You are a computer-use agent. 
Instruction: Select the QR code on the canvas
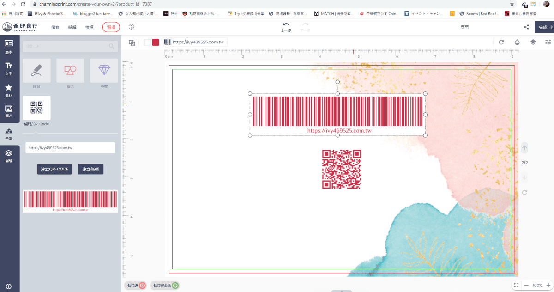pos(341,169)
